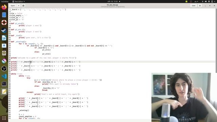Click the print 'game over' tie line
This screenshot has width=217, height=122.
(x=35, y=38)
